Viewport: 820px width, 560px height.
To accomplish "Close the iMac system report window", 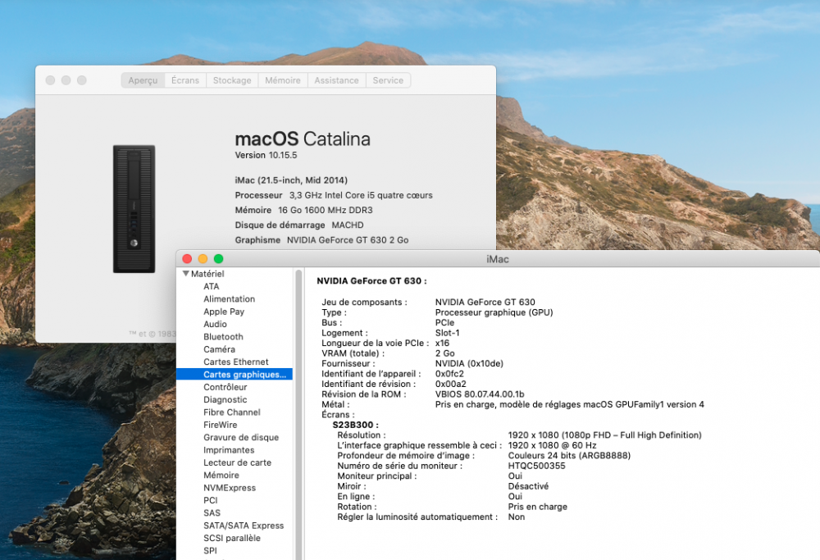I will 187,259.
